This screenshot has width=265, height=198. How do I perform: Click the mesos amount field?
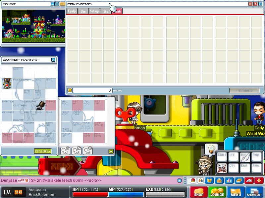92,90
